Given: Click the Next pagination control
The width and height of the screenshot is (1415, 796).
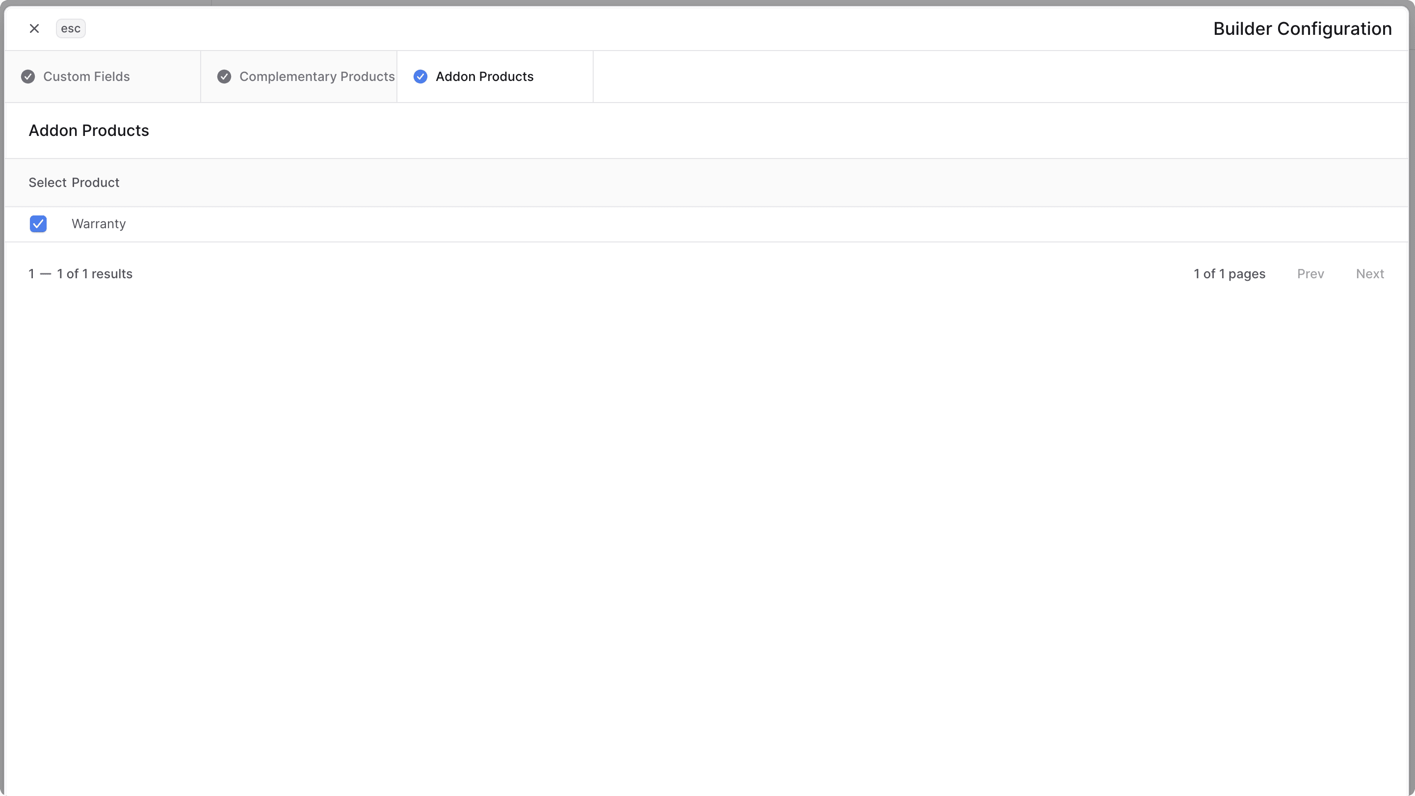Looking at the screenshot, I should click(x=1370, y=273).
